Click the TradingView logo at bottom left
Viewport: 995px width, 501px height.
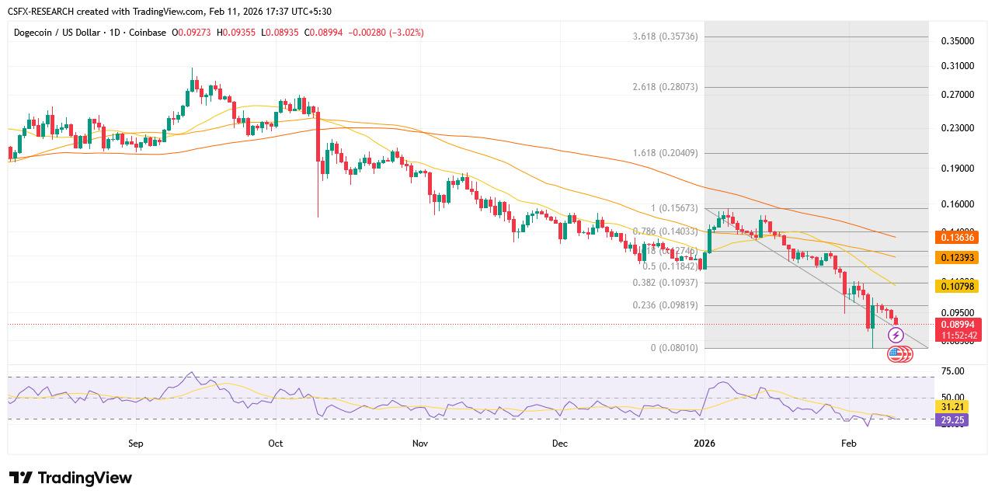click(x=71, y=478)
